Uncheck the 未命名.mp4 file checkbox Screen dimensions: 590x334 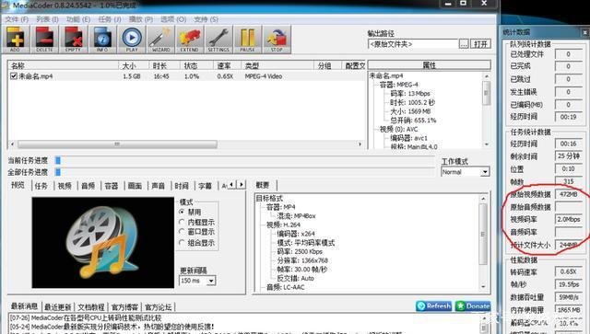pos(14,76)
